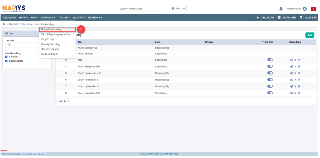Click the Vietnam flag language icon
Image resolution: width=320 pixels, height=158 pixels.
(x=313, y=9)
